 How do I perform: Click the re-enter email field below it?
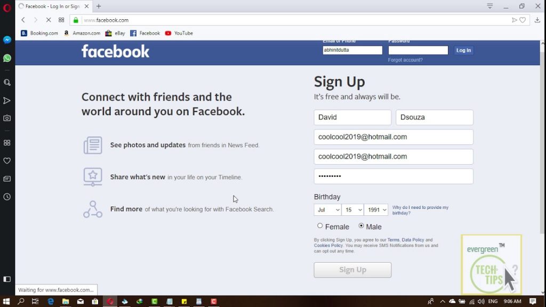(394, 157)
